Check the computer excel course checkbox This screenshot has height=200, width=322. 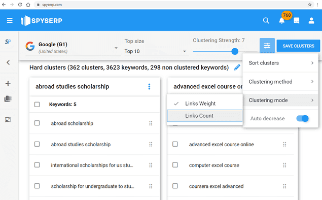(175, 165)
